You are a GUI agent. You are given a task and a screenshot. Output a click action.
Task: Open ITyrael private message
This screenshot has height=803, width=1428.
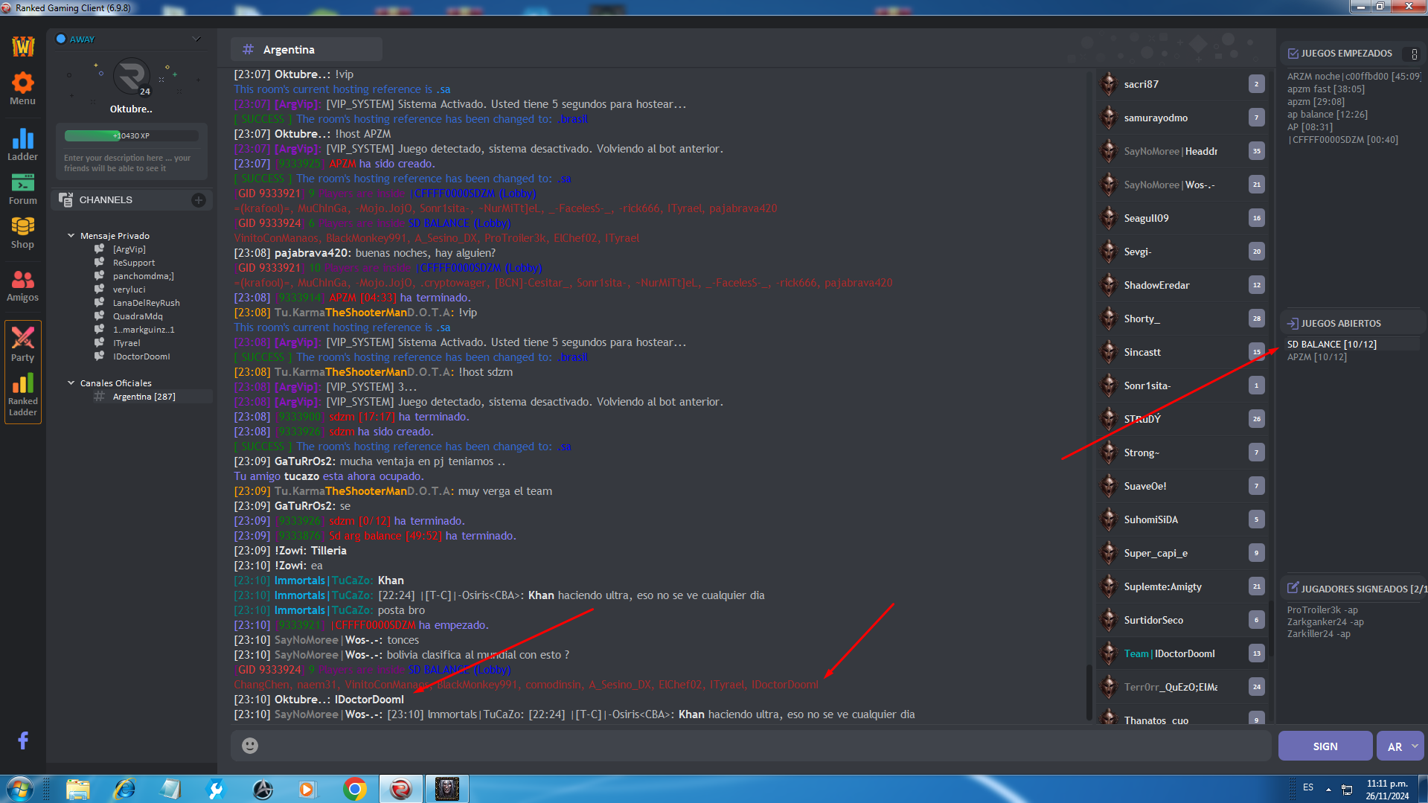point(127,343)
